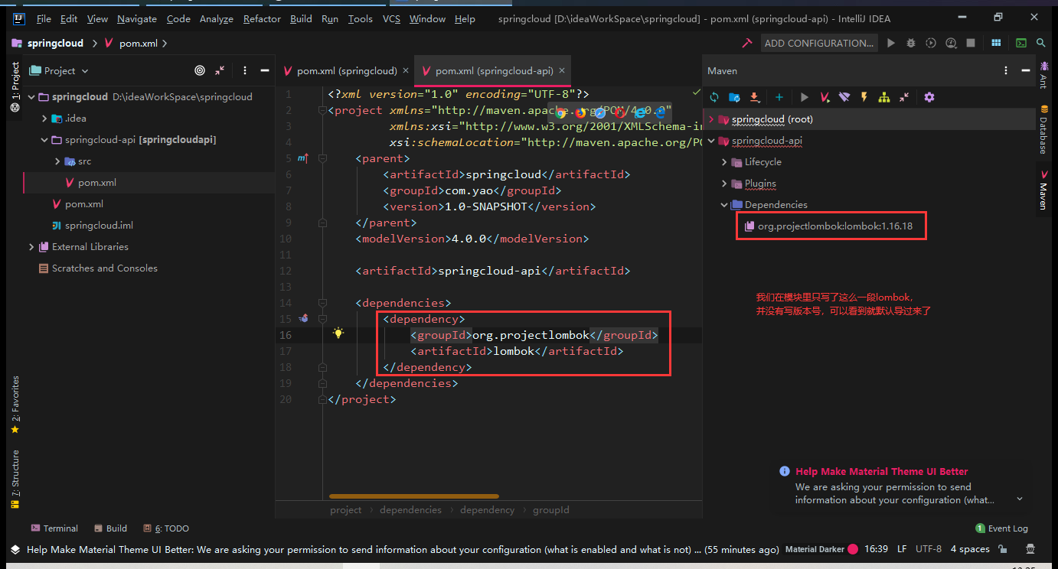Collapse the springcloud root folder
Image resolution: width=1058 pixels, height=569 pixels.
point(31,97)
